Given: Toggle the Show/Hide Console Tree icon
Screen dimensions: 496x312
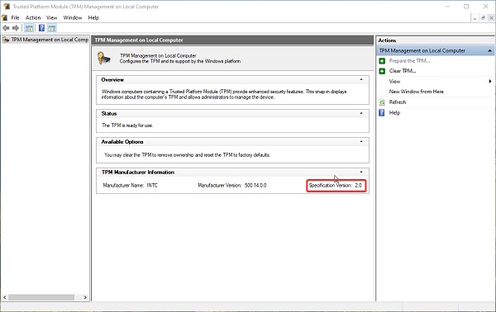Looking at the screenshot, I should coord(29,28).
